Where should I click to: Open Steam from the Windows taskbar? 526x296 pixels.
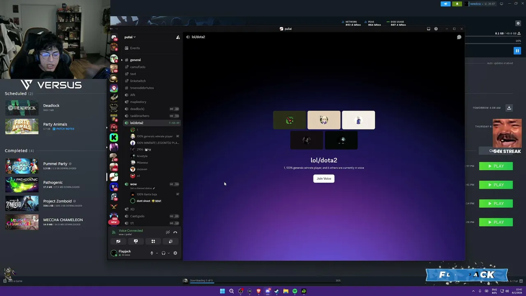(x=277, y=291)
